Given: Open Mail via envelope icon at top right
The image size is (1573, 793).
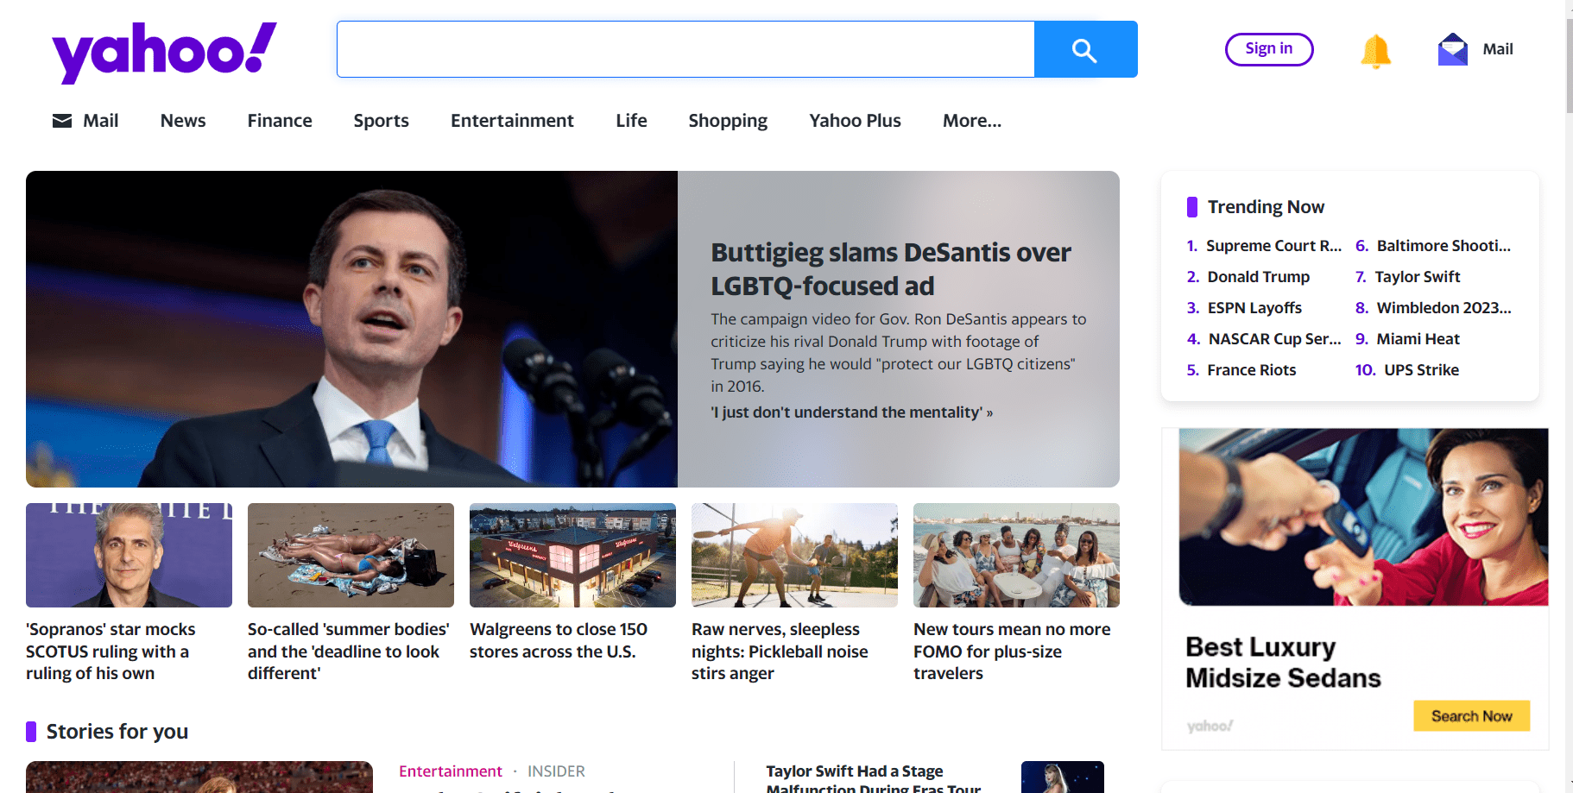Looking at the screenshot, I should (x=1453, y=49).
